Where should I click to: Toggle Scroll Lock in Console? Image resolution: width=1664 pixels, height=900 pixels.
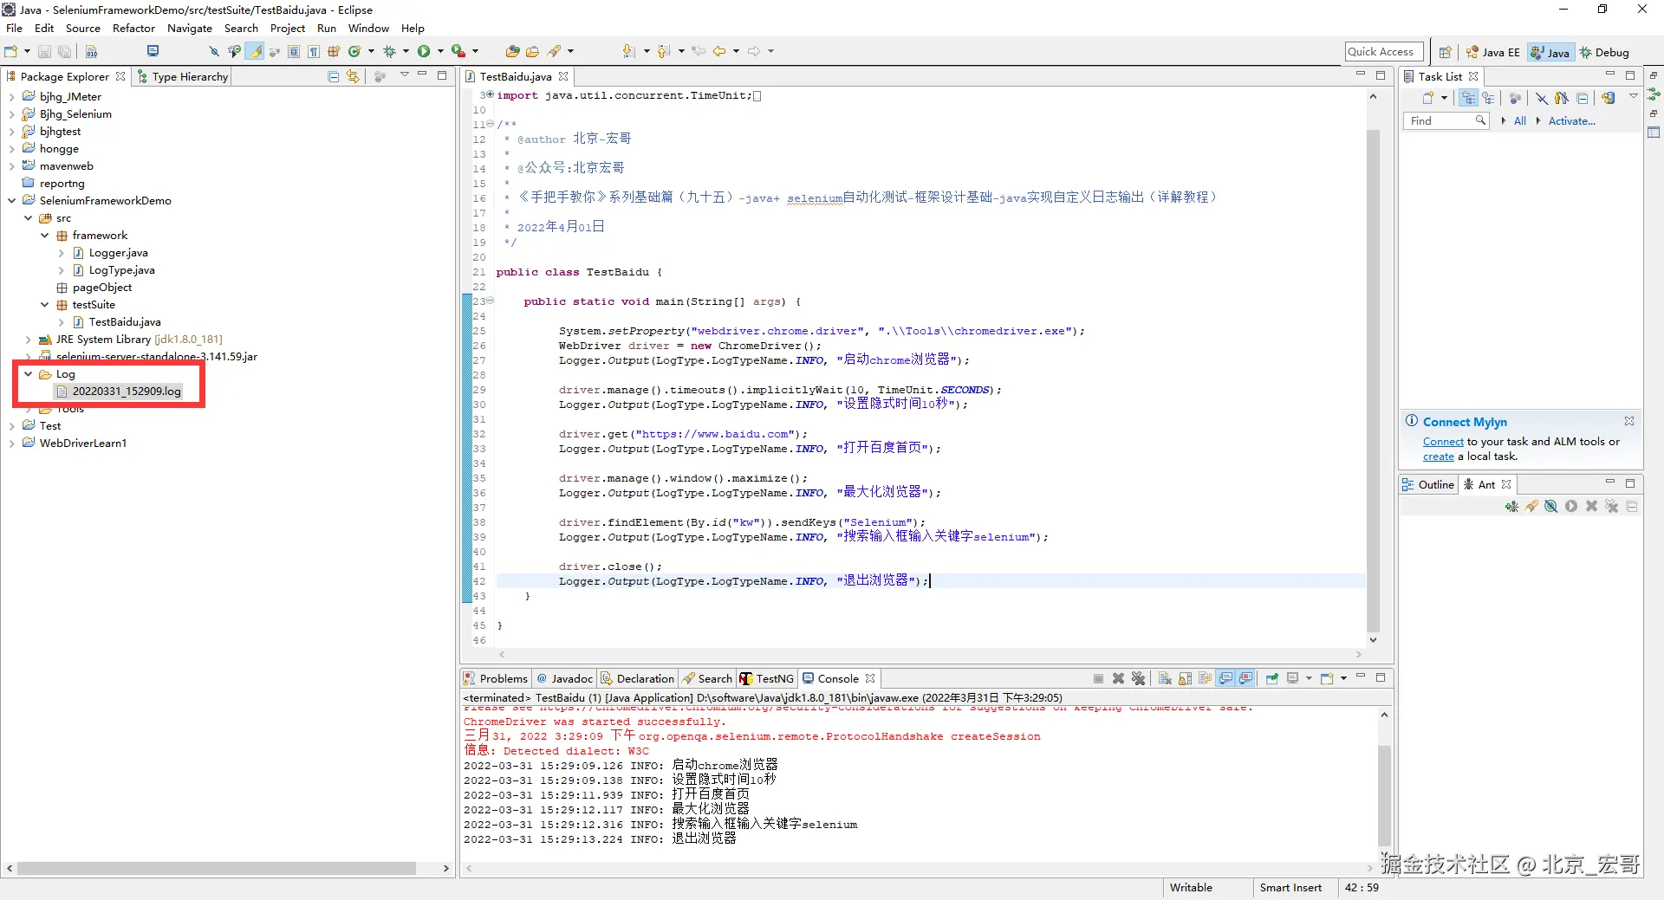(1185, 678)
